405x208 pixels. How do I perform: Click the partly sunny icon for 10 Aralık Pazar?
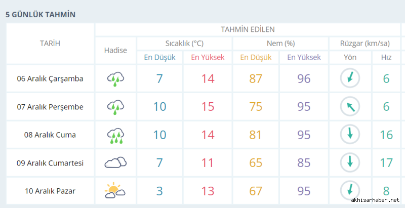[115, 190]
